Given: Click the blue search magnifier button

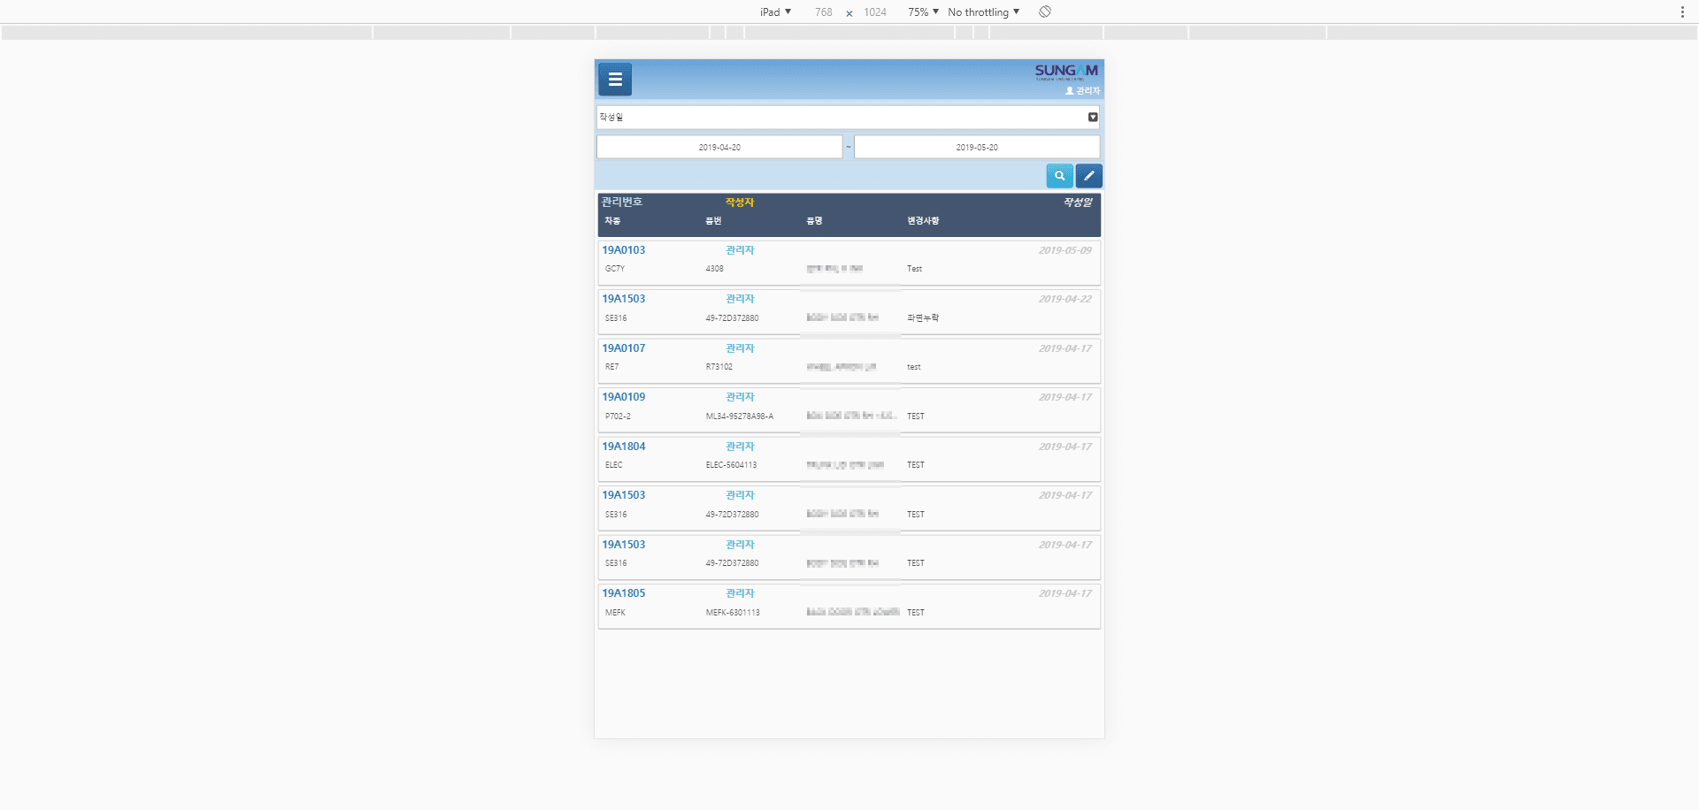Looking at the screenshot, I should pos(1059,175).
